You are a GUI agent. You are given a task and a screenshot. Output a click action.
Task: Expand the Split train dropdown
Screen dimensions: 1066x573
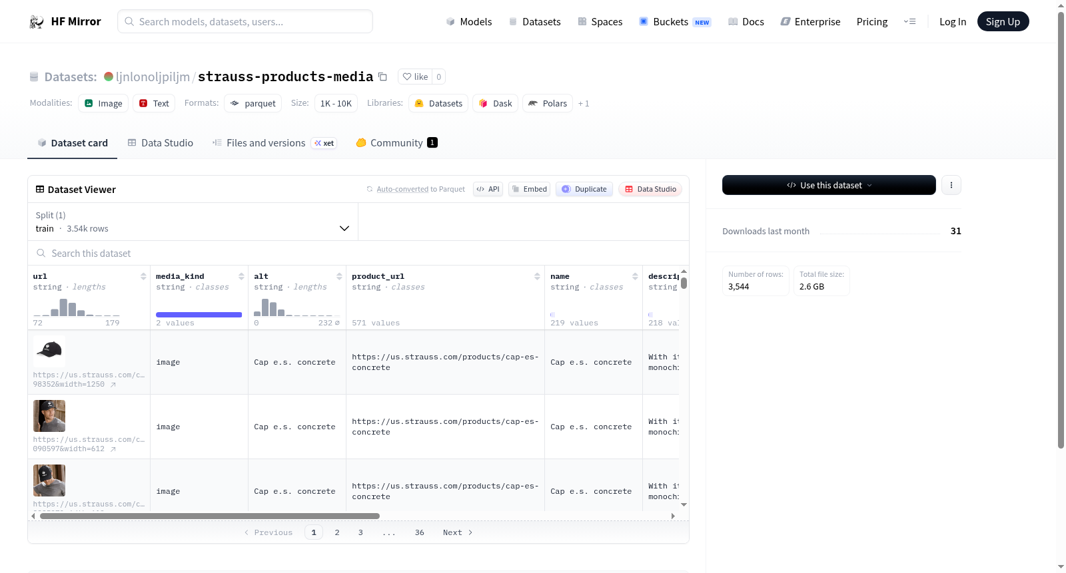pos(193,222)
